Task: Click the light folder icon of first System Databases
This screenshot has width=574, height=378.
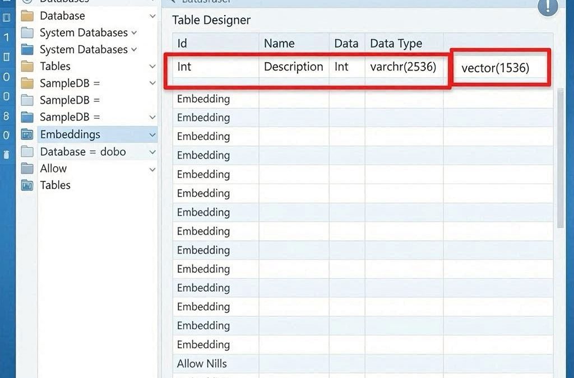Action: (x=27, y=33)
